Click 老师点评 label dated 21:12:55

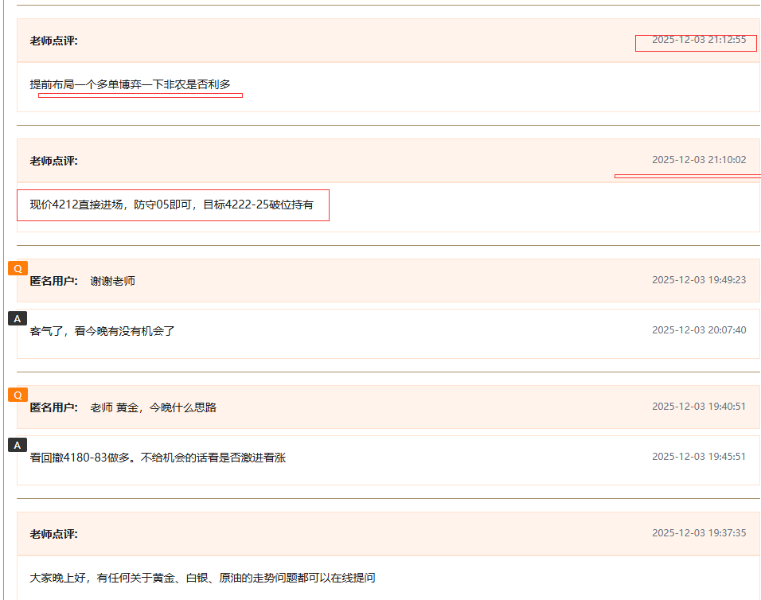point(54,41)
